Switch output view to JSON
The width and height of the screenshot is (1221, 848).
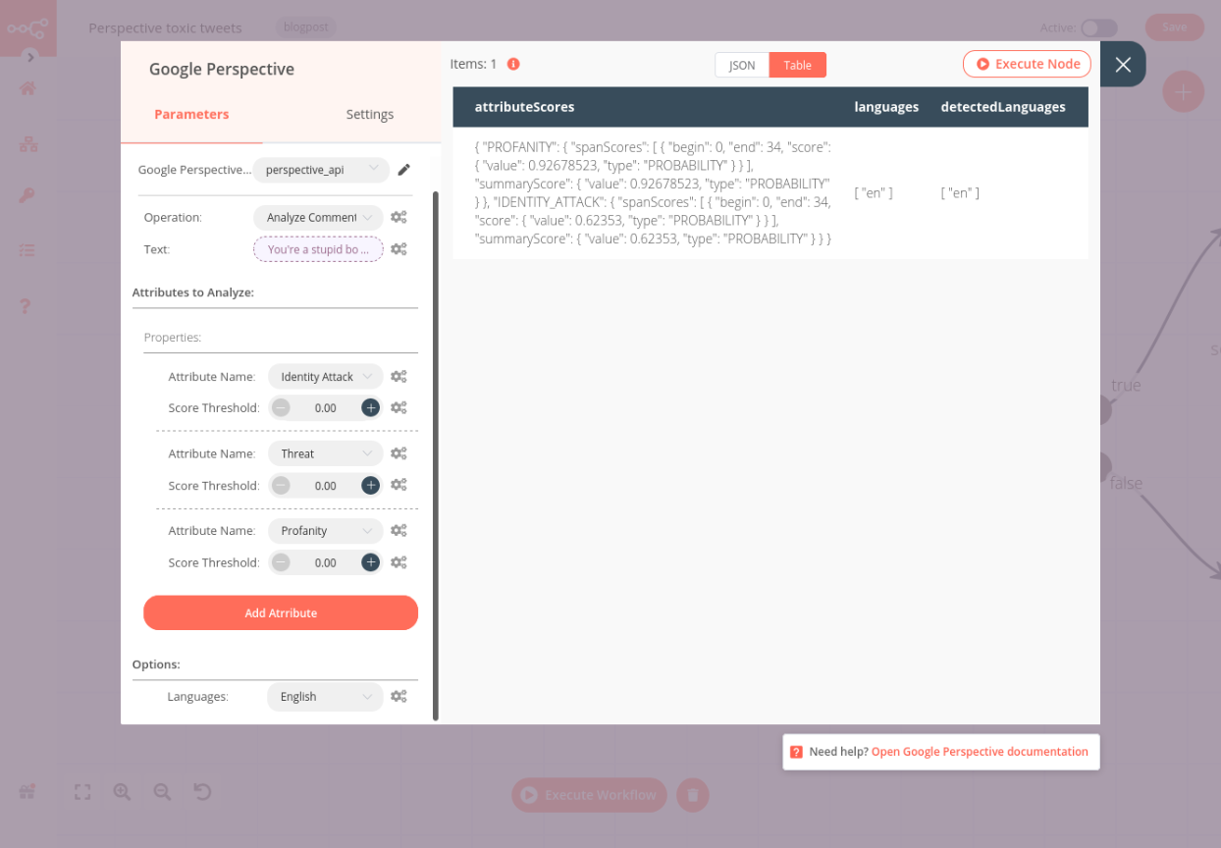click(x=742, y=65)
